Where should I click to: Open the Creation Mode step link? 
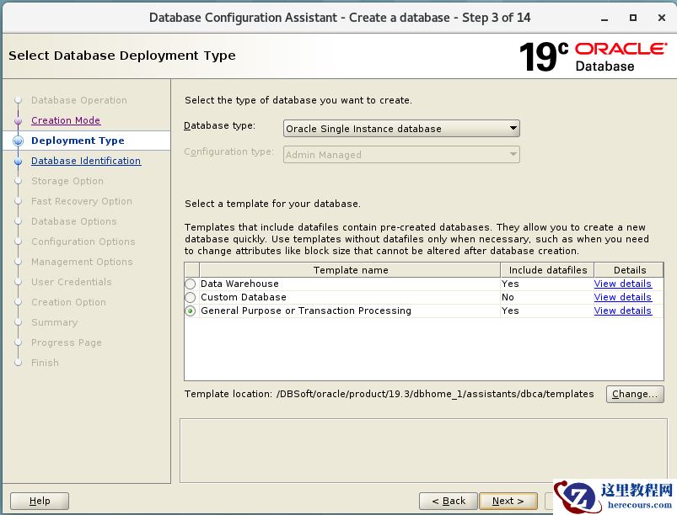[x=66, y=120]
